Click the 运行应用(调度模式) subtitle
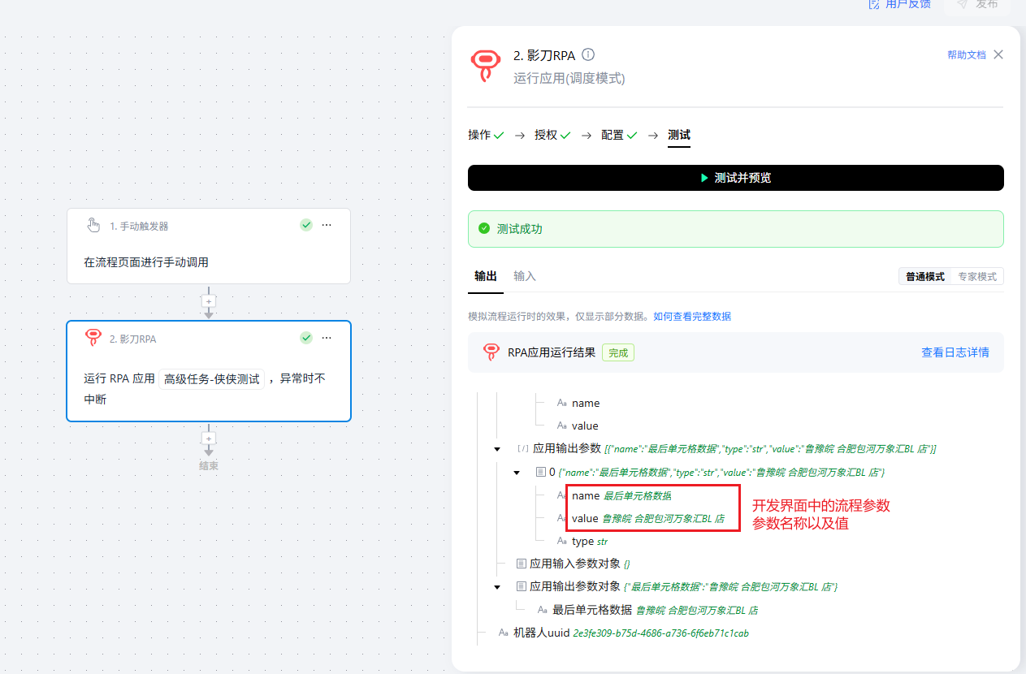The width and height of the screenshot is (1026, 674). [569, 79]
